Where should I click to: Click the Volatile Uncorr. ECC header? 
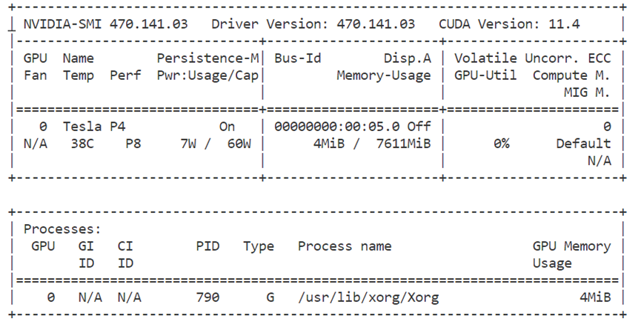pyautogui.click(x=533, y=58)
